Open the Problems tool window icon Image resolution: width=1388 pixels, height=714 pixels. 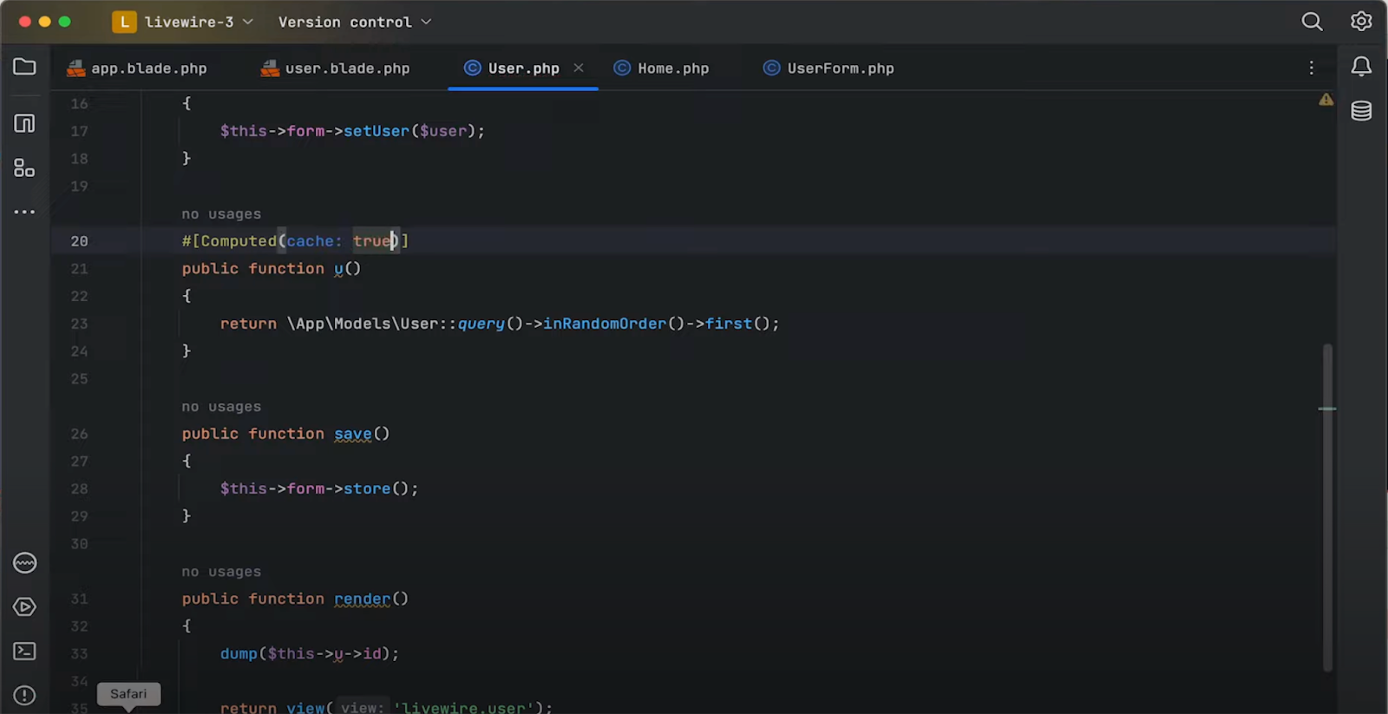coord(24,695)
